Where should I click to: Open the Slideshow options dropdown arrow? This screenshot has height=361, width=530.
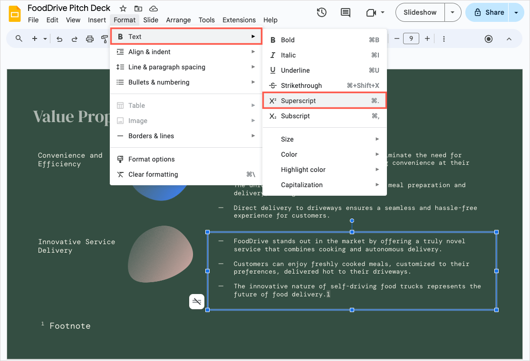tap(453, 12)
